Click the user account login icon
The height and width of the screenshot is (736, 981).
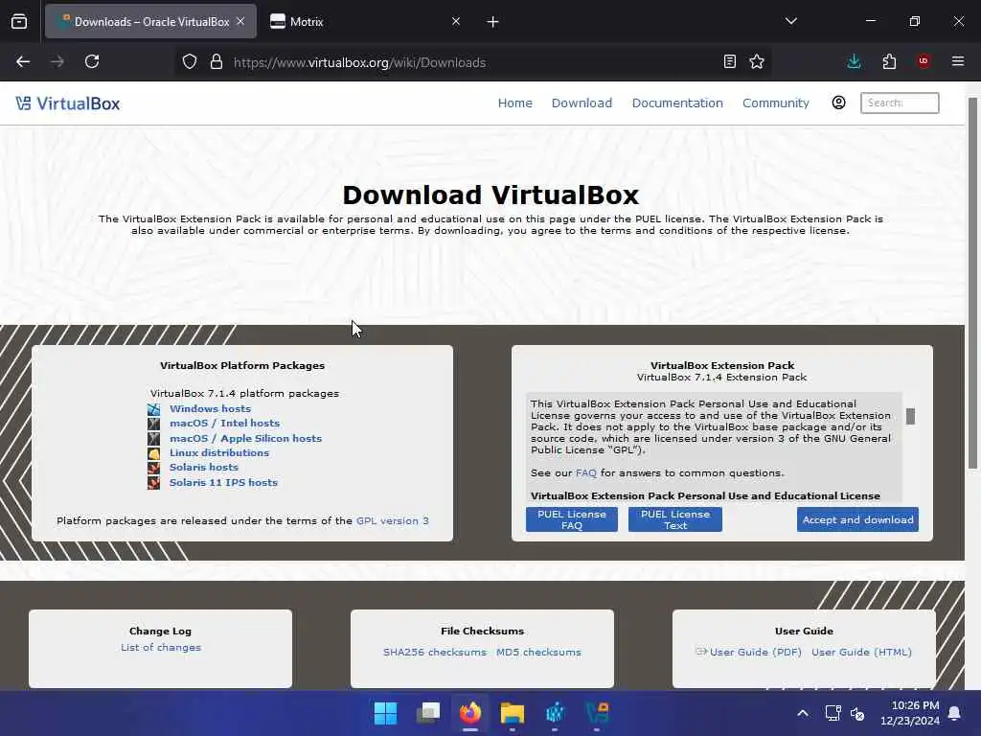(x=839, y=103)
